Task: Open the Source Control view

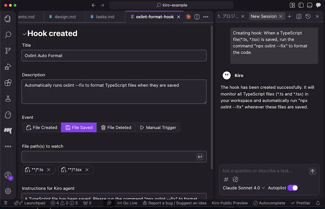Action: pyautogui.click(x=8, y=50)
